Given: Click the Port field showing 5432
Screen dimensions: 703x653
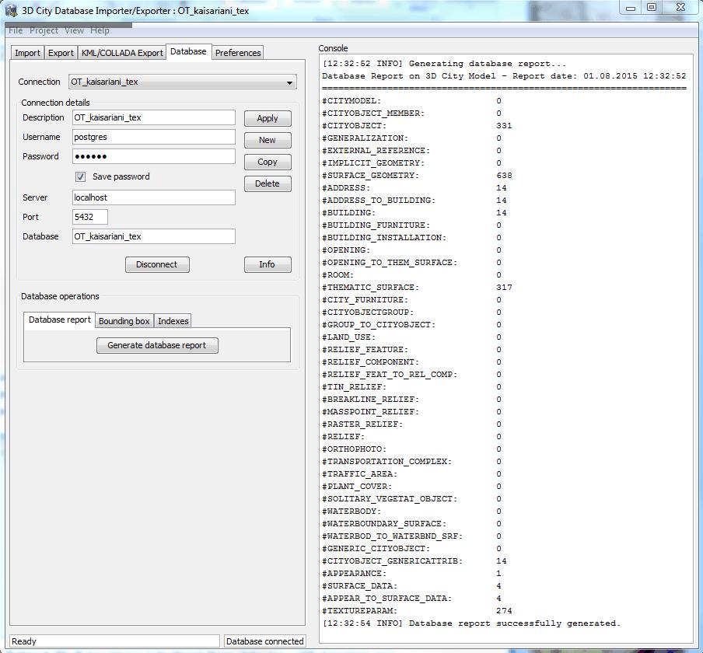Looking at the screenshot, I should tap(90, 217).
